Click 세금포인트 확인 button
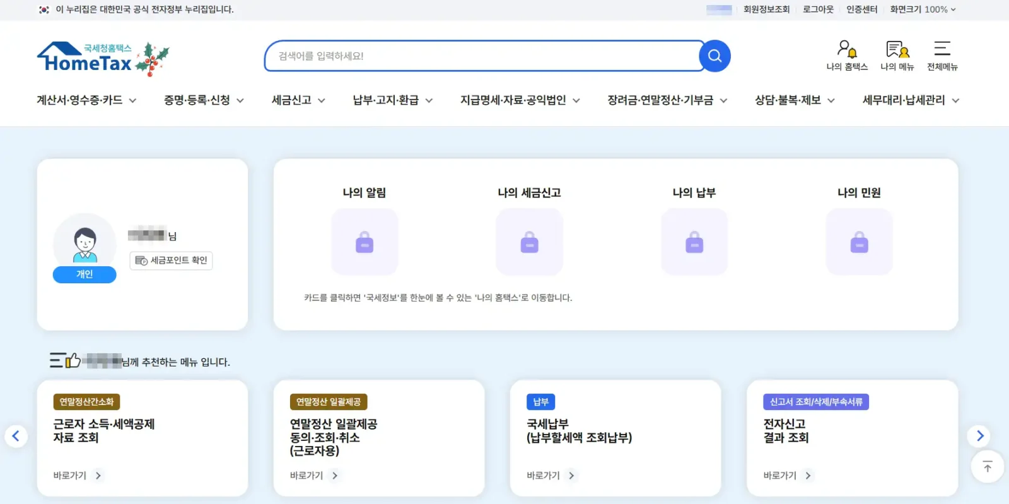1009x504 pixels. pyautogui.click(x=171, y=261)
